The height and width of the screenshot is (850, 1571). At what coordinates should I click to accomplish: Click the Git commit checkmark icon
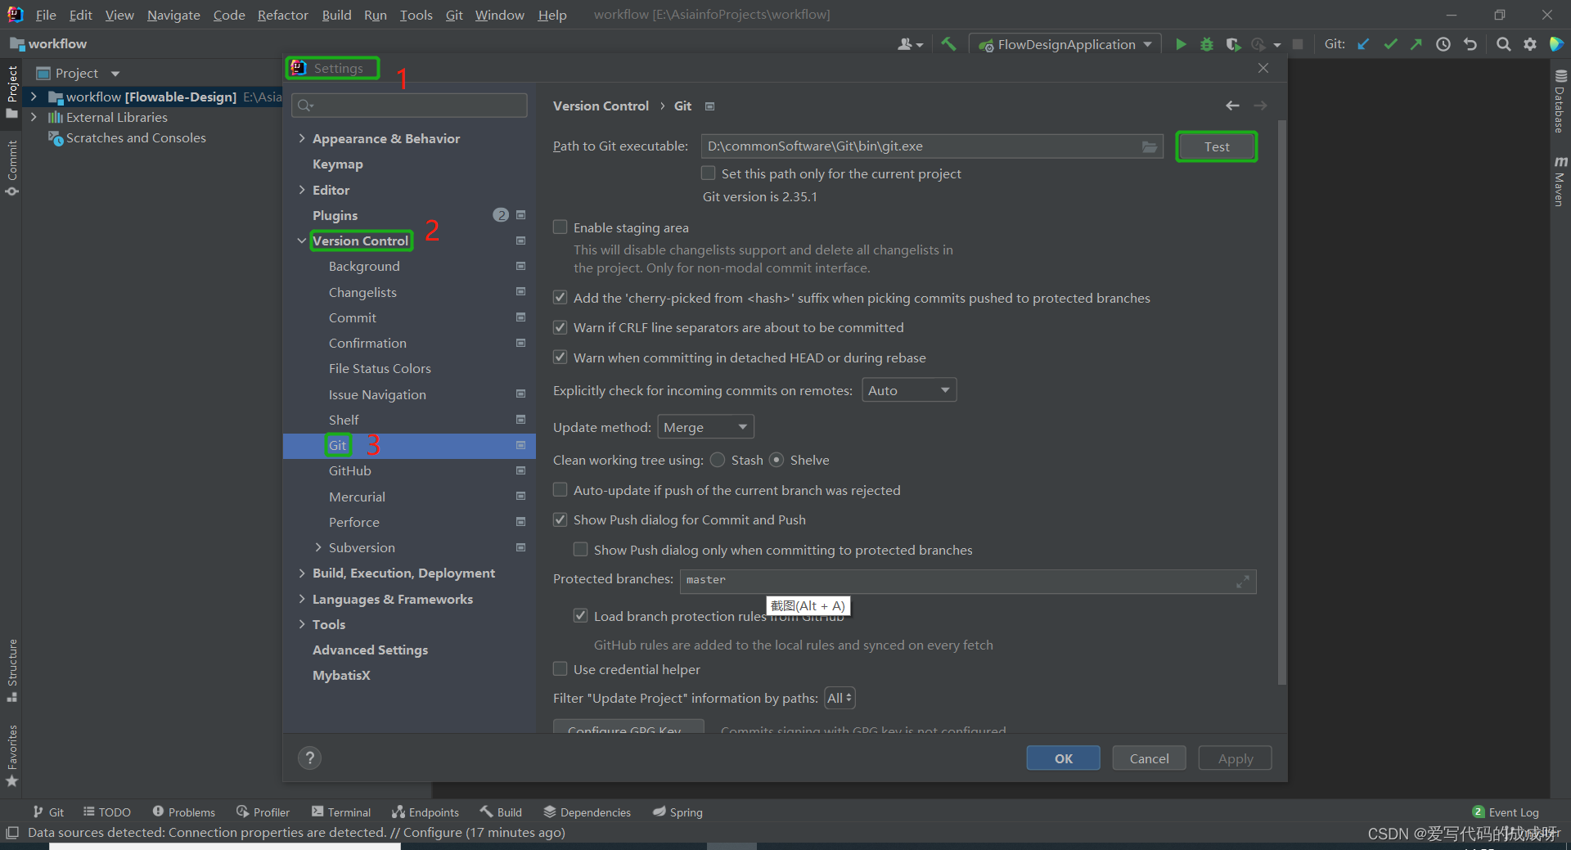tap(1390, 44)
